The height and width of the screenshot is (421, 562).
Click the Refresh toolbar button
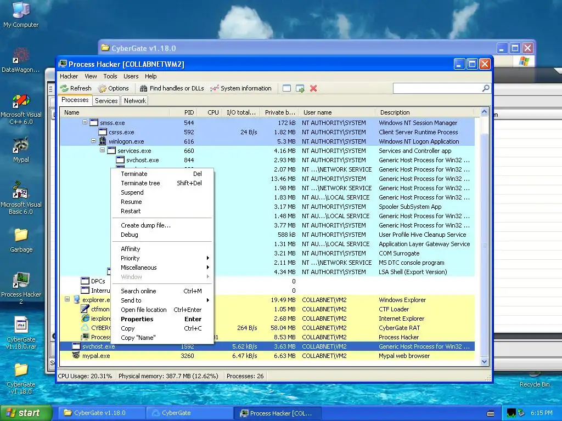pos(76,88)
